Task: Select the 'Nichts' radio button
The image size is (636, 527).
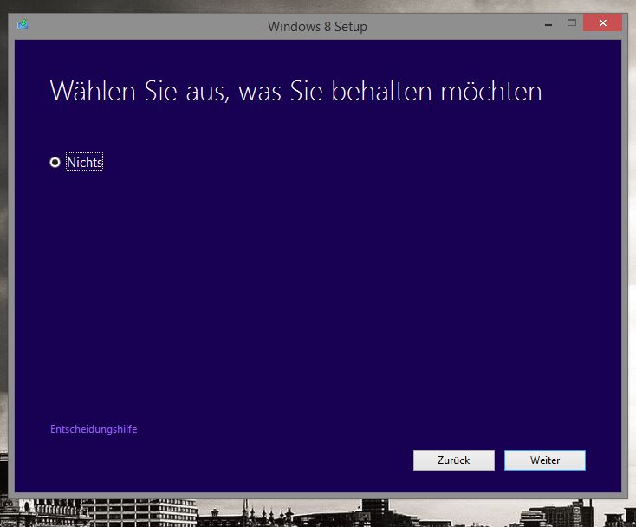Action: 55,162
